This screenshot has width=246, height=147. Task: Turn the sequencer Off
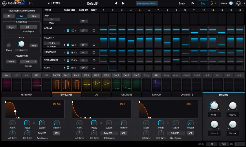(9, 16)
